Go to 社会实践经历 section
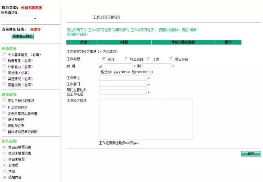263x182 pixels. [x=18, y=108]
